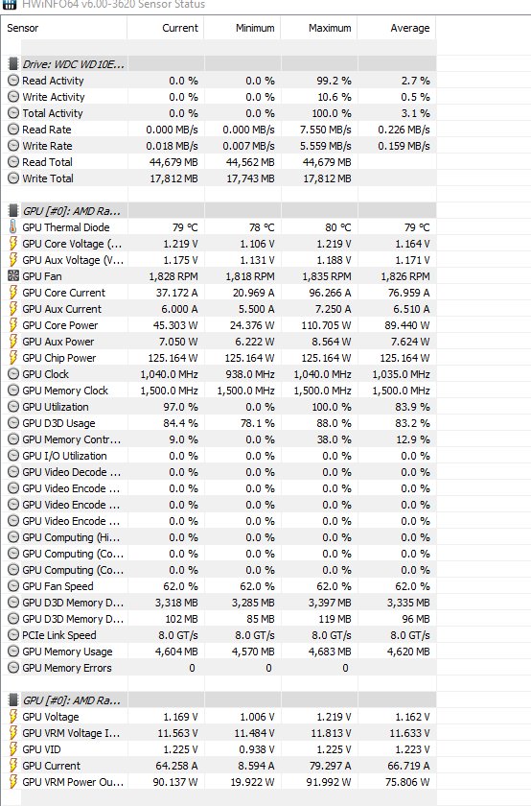531x806 pixels.
Task: Click the icon beside GPU D3D Usage
Action: coord(12,423)
